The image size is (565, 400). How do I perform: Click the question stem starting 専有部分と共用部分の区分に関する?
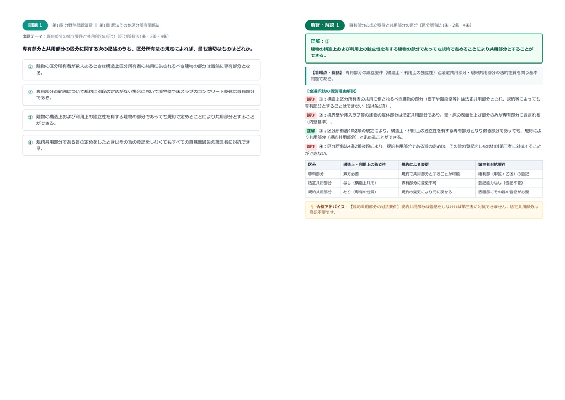137,49
